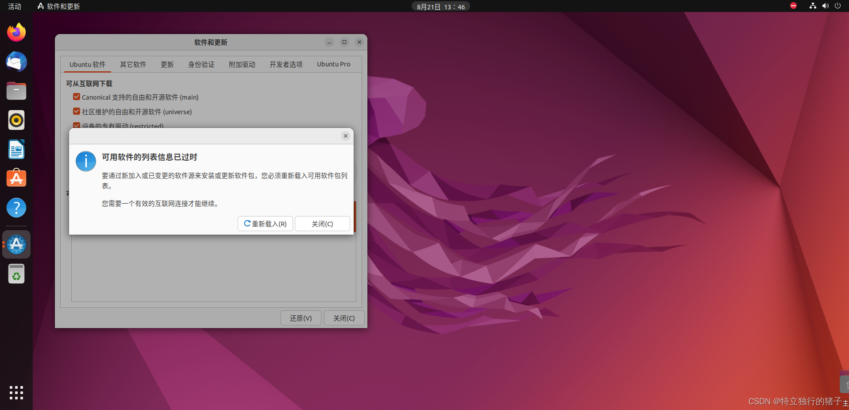Open the clock showing 8月21日 13:46
This screenshot has height=410, width=849.
click(x=441, y=7)
